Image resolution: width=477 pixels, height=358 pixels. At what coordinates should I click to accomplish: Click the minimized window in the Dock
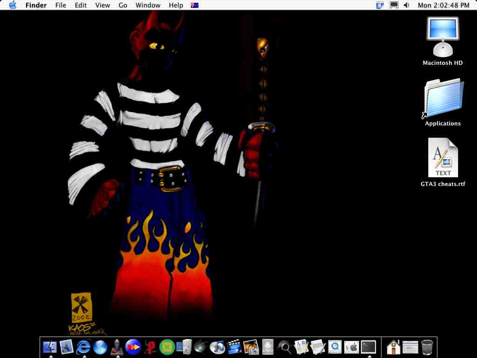410,347
